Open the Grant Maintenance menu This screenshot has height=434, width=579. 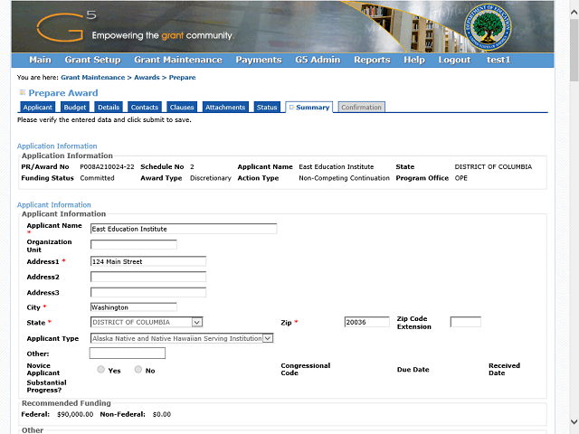(177, 60)
